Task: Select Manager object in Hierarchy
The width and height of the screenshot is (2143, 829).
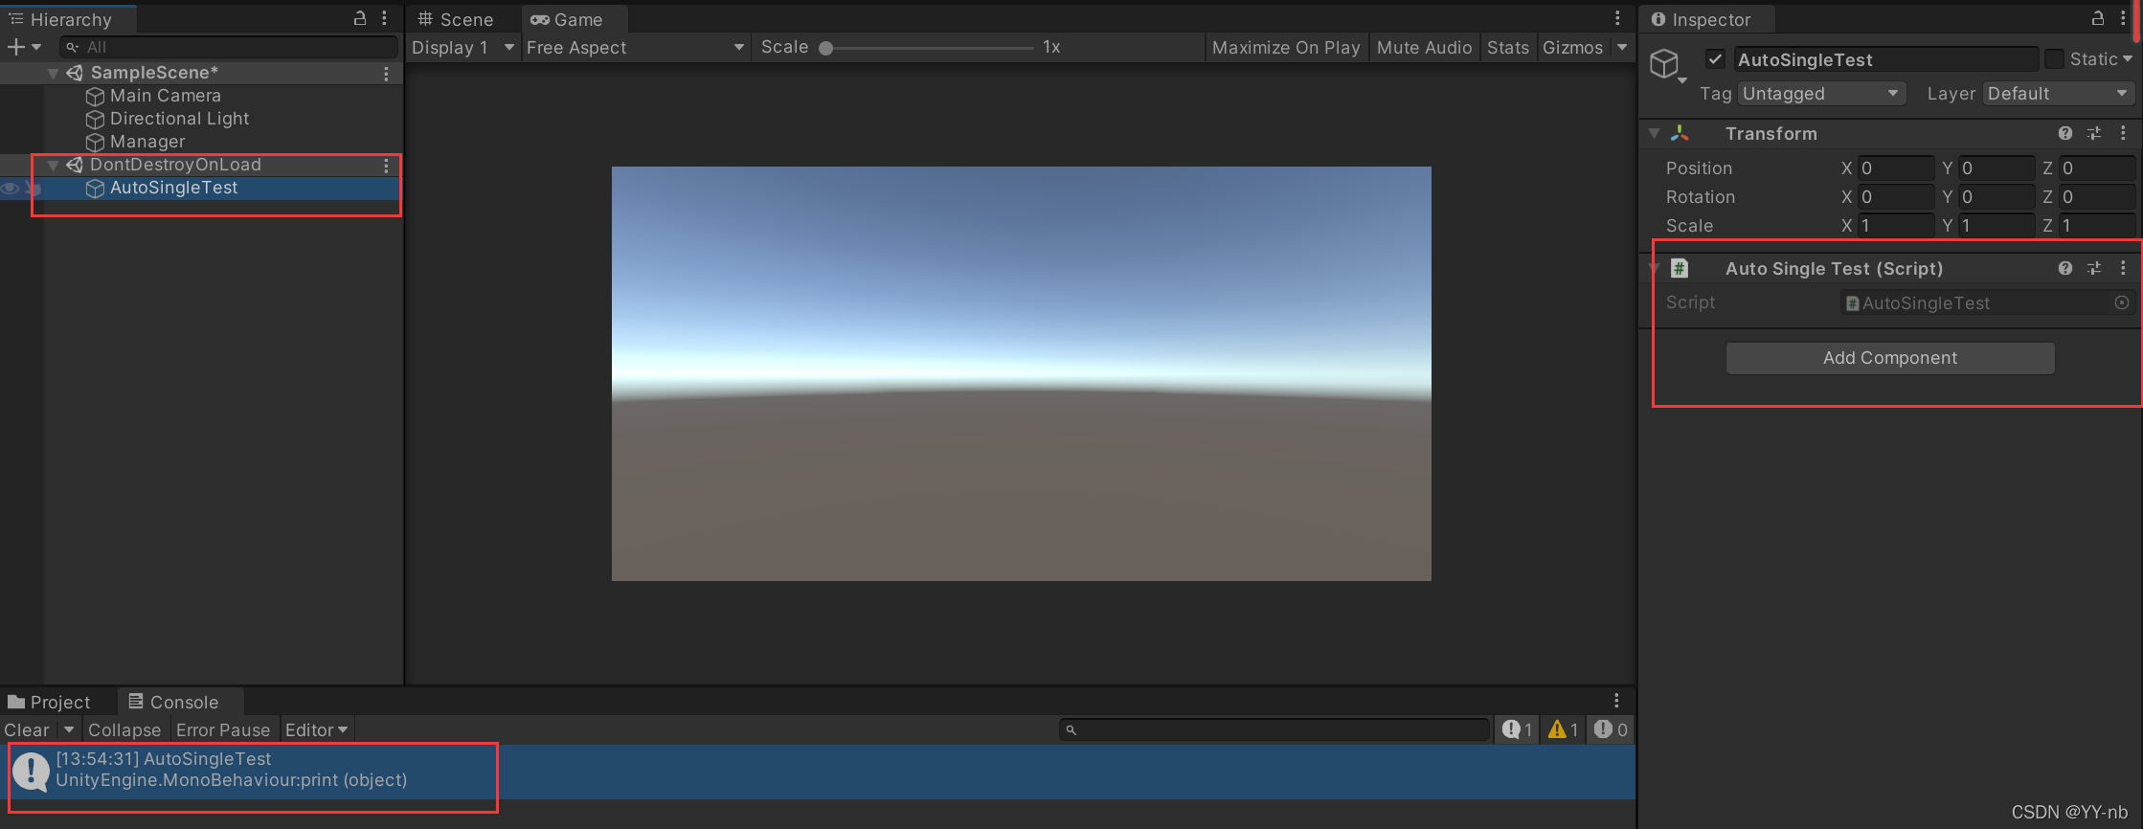Action: pyautogui.click(x=147, y=142)
